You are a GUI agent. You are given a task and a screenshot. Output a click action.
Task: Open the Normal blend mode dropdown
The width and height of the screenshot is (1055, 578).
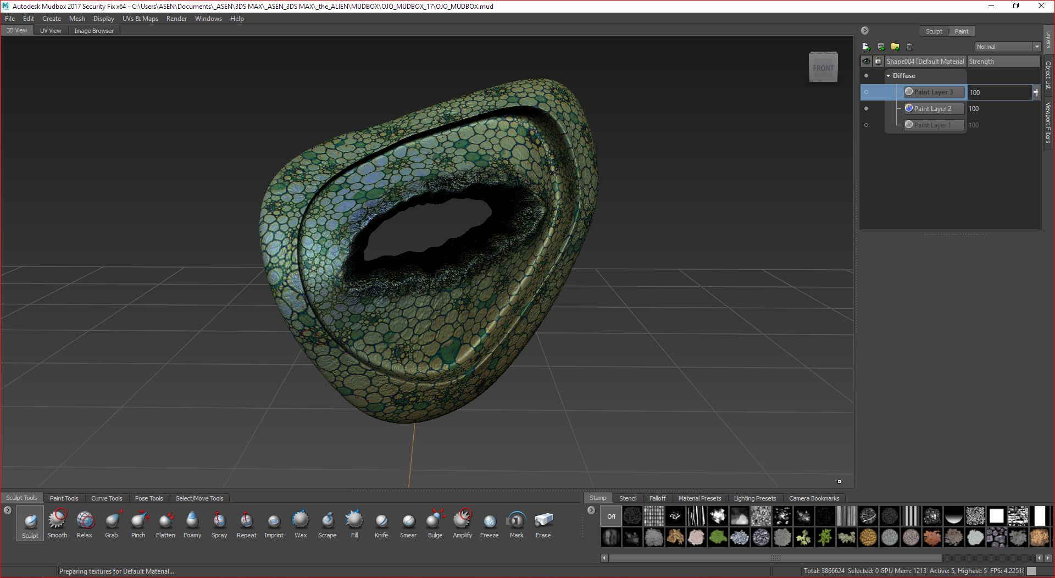(1008, 47)
